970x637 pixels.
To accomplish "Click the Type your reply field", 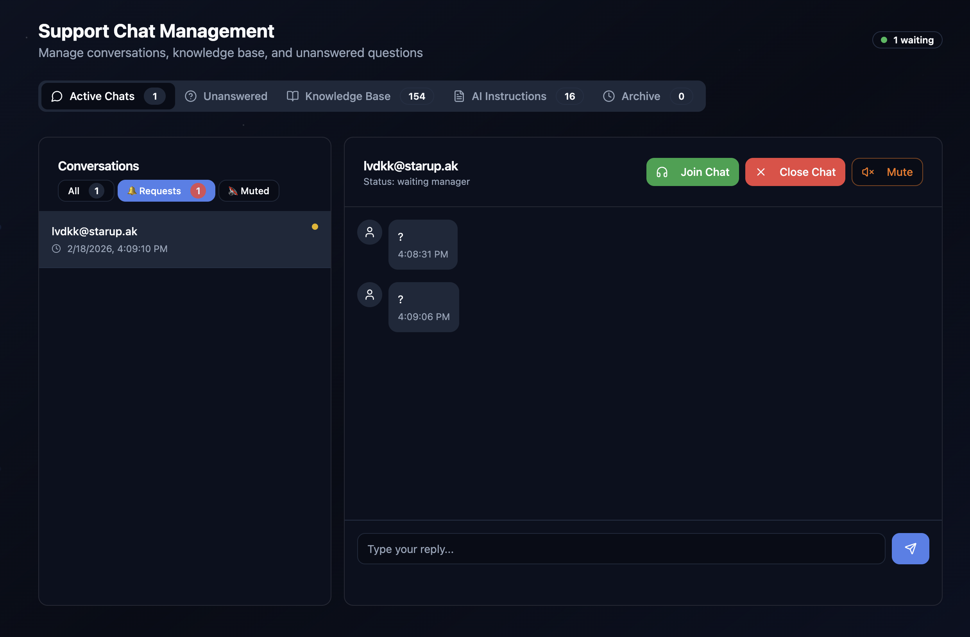I will [x=621, y=549].
